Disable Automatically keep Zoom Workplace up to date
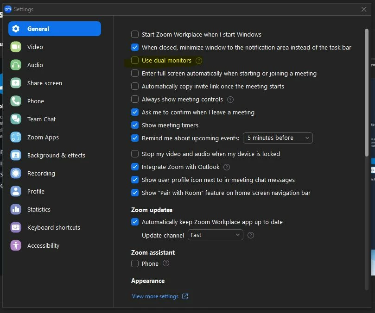 (135, 222)
